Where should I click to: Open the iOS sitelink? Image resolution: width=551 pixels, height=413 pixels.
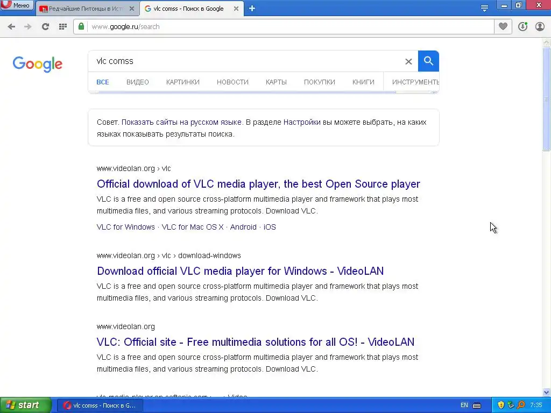click(270, 227)
